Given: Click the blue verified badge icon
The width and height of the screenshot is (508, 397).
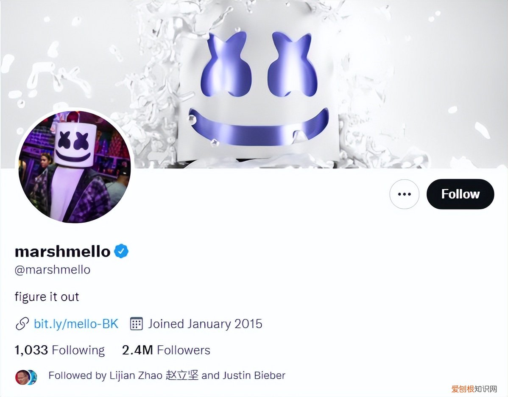Looking at the screenshot, I should [x=121, y=251].
